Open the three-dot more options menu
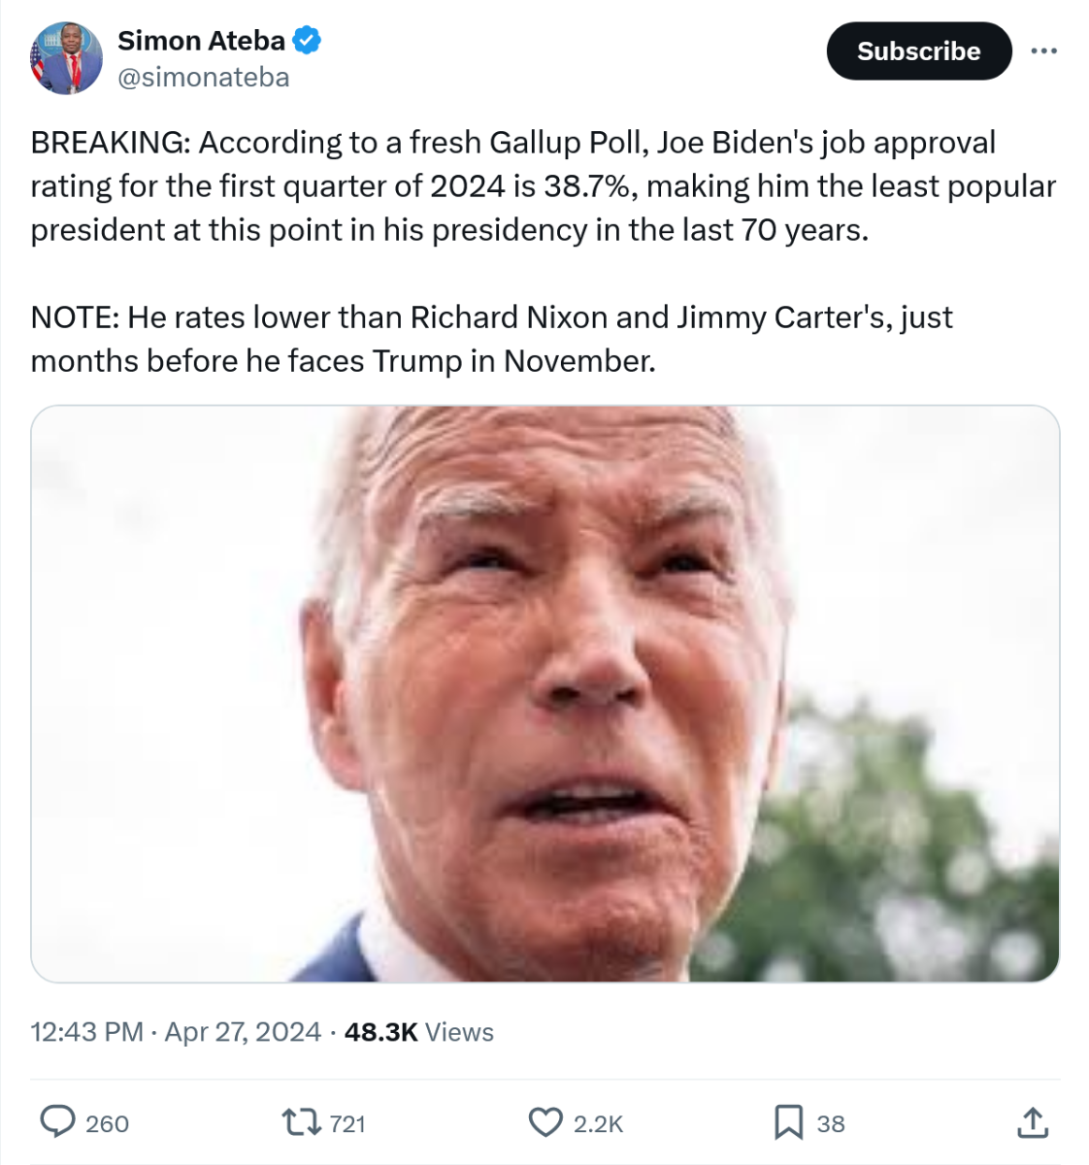1089x1165 pixels. click(1043, 50)
